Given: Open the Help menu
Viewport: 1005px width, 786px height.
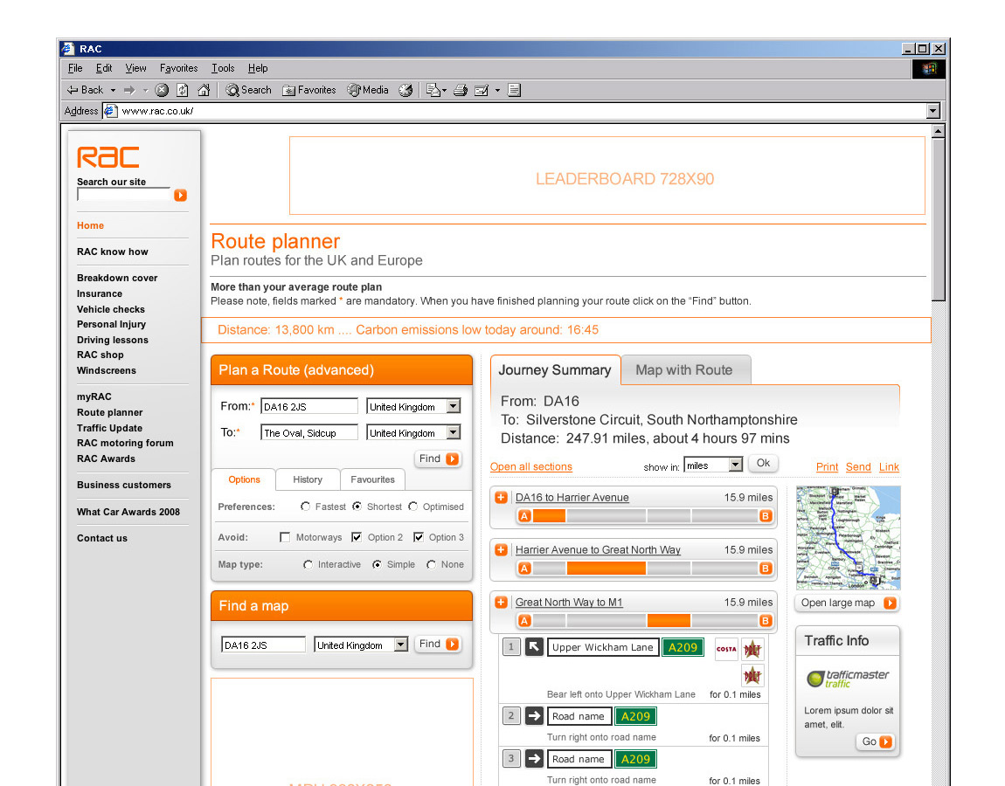Looking at the screenshot, I should click(x=258, y=68).
